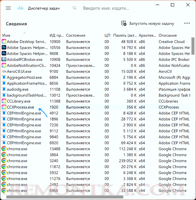The height and width of the screenshot is (200, 196).
Task: Click Приостановлено status of AdobeNotificationClient
Action: [x=80, y=65]
